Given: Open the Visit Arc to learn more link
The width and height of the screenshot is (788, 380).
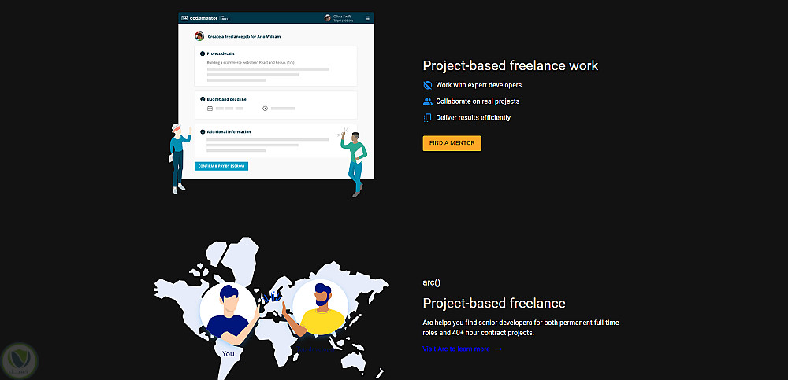Looking at the screenshot, I should 462,349.
